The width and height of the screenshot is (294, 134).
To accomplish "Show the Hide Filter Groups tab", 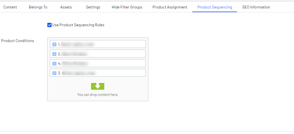I will click(x=127, y=7).
